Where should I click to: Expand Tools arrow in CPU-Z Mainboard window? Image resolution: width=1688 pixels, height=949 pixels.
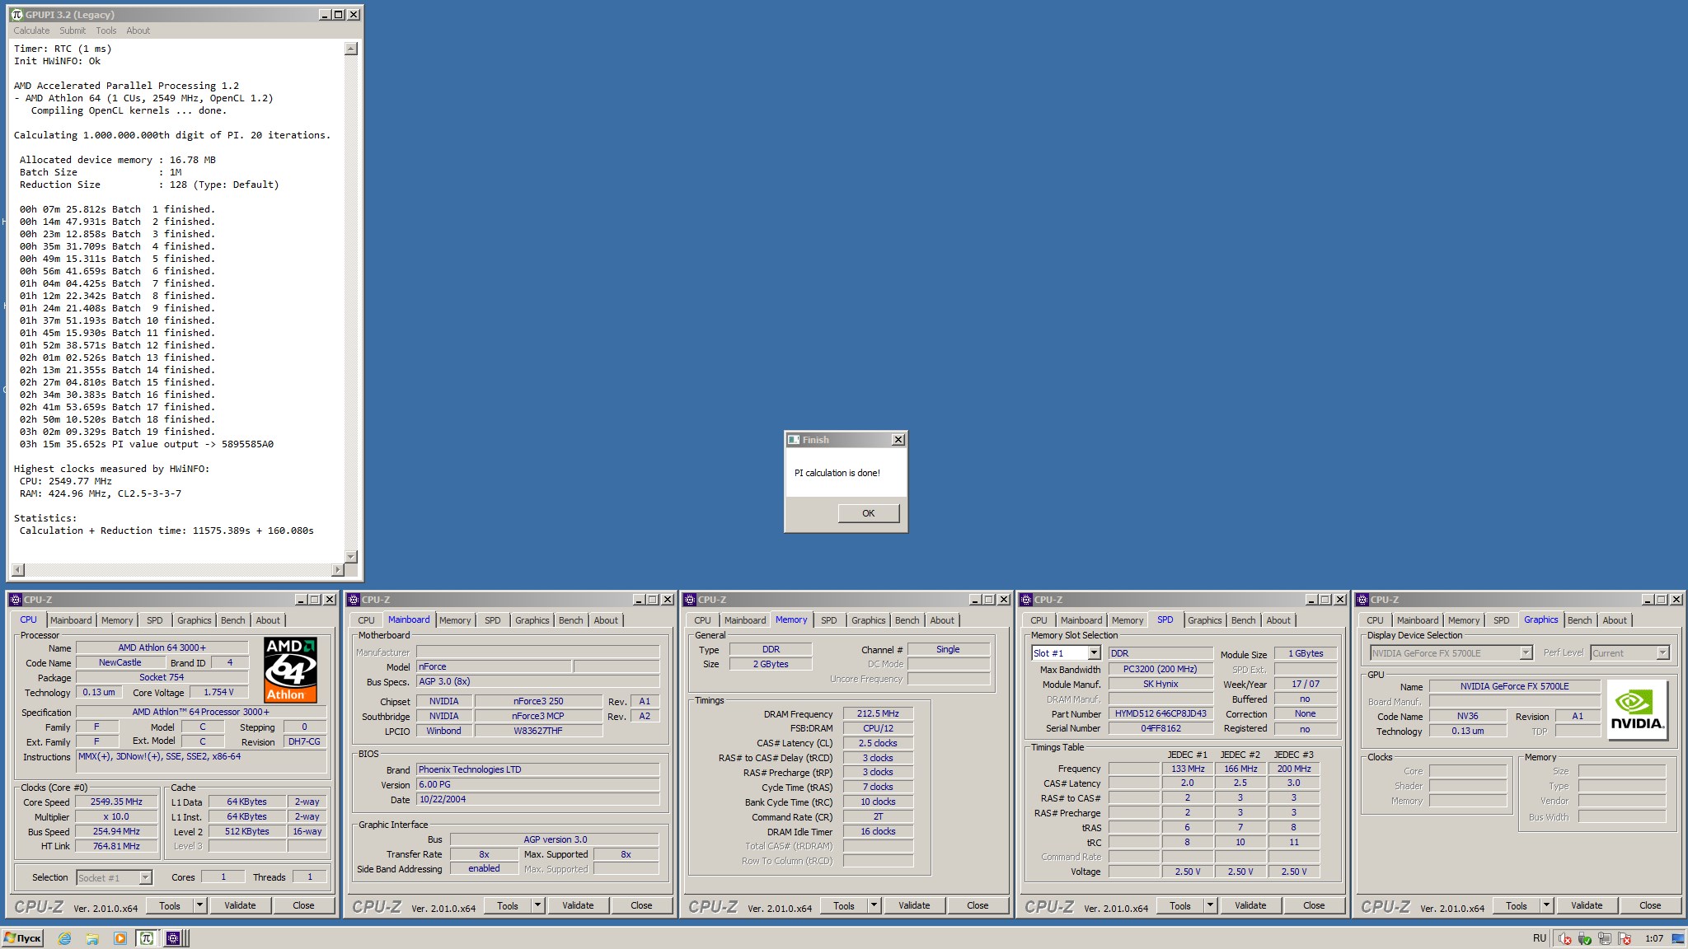coord(537,905)
